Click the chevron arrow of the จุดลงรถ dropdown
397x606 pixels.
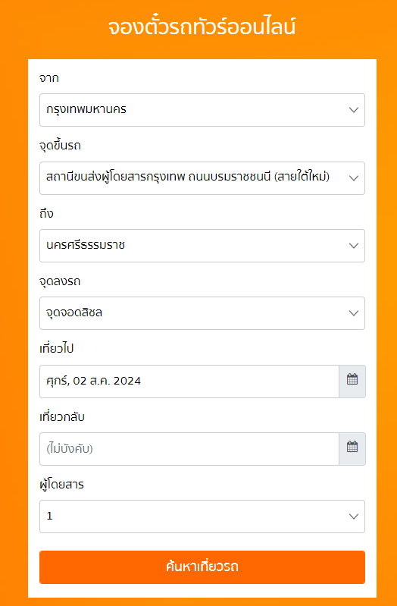click(354, 313)
